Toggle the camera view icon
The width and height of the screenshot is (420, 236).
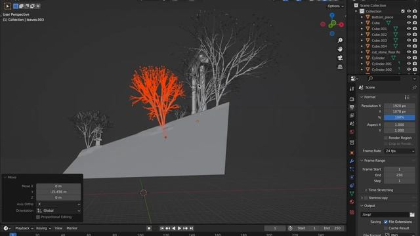click(340, 58)
